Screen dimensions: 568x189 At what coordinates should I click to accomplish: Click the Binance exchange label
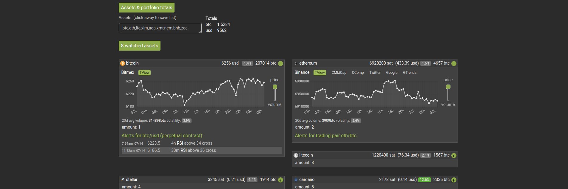tap(302, 72)
